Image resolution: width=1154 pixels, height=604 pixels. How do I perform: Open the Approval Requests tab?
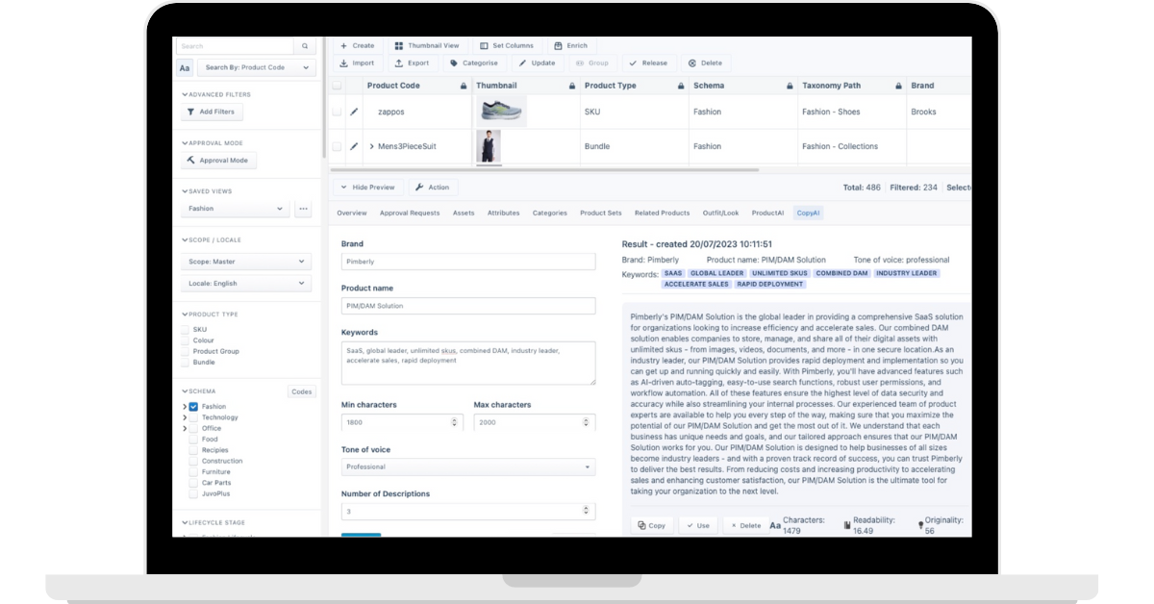[x=410, y=214]
